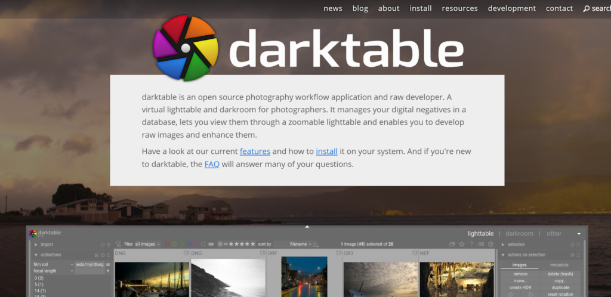This screenshot has width=611, height=297.
Task: Click the keyboard shortcuts icon
Action: tap(481, 244)
